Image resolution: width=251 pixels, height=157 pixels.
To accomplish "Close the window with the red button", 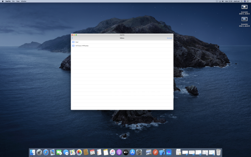I will [72, 35].
